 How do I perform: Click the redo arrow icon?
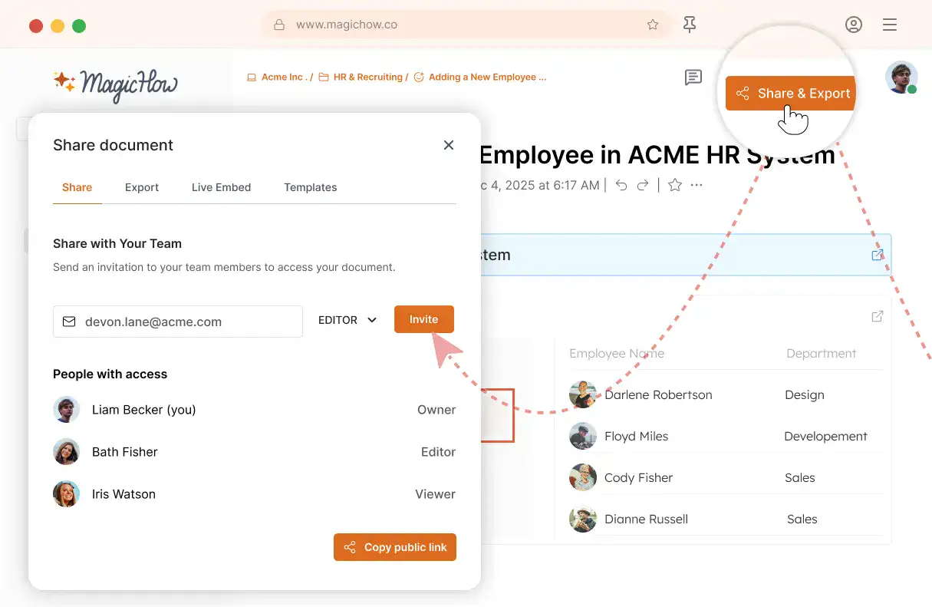click(x=643, y=185)
